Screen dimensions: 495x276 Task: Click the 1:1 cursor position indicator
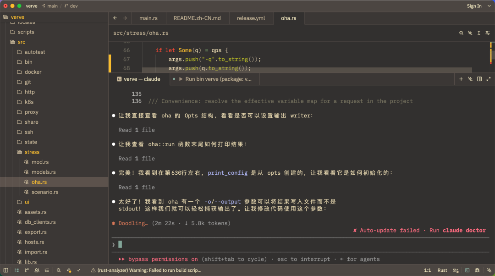tap(428, 270)
